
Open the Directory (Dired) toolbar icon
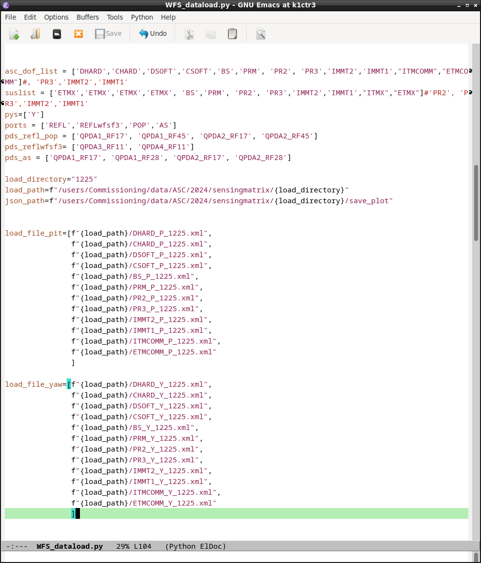pos(57,34)
